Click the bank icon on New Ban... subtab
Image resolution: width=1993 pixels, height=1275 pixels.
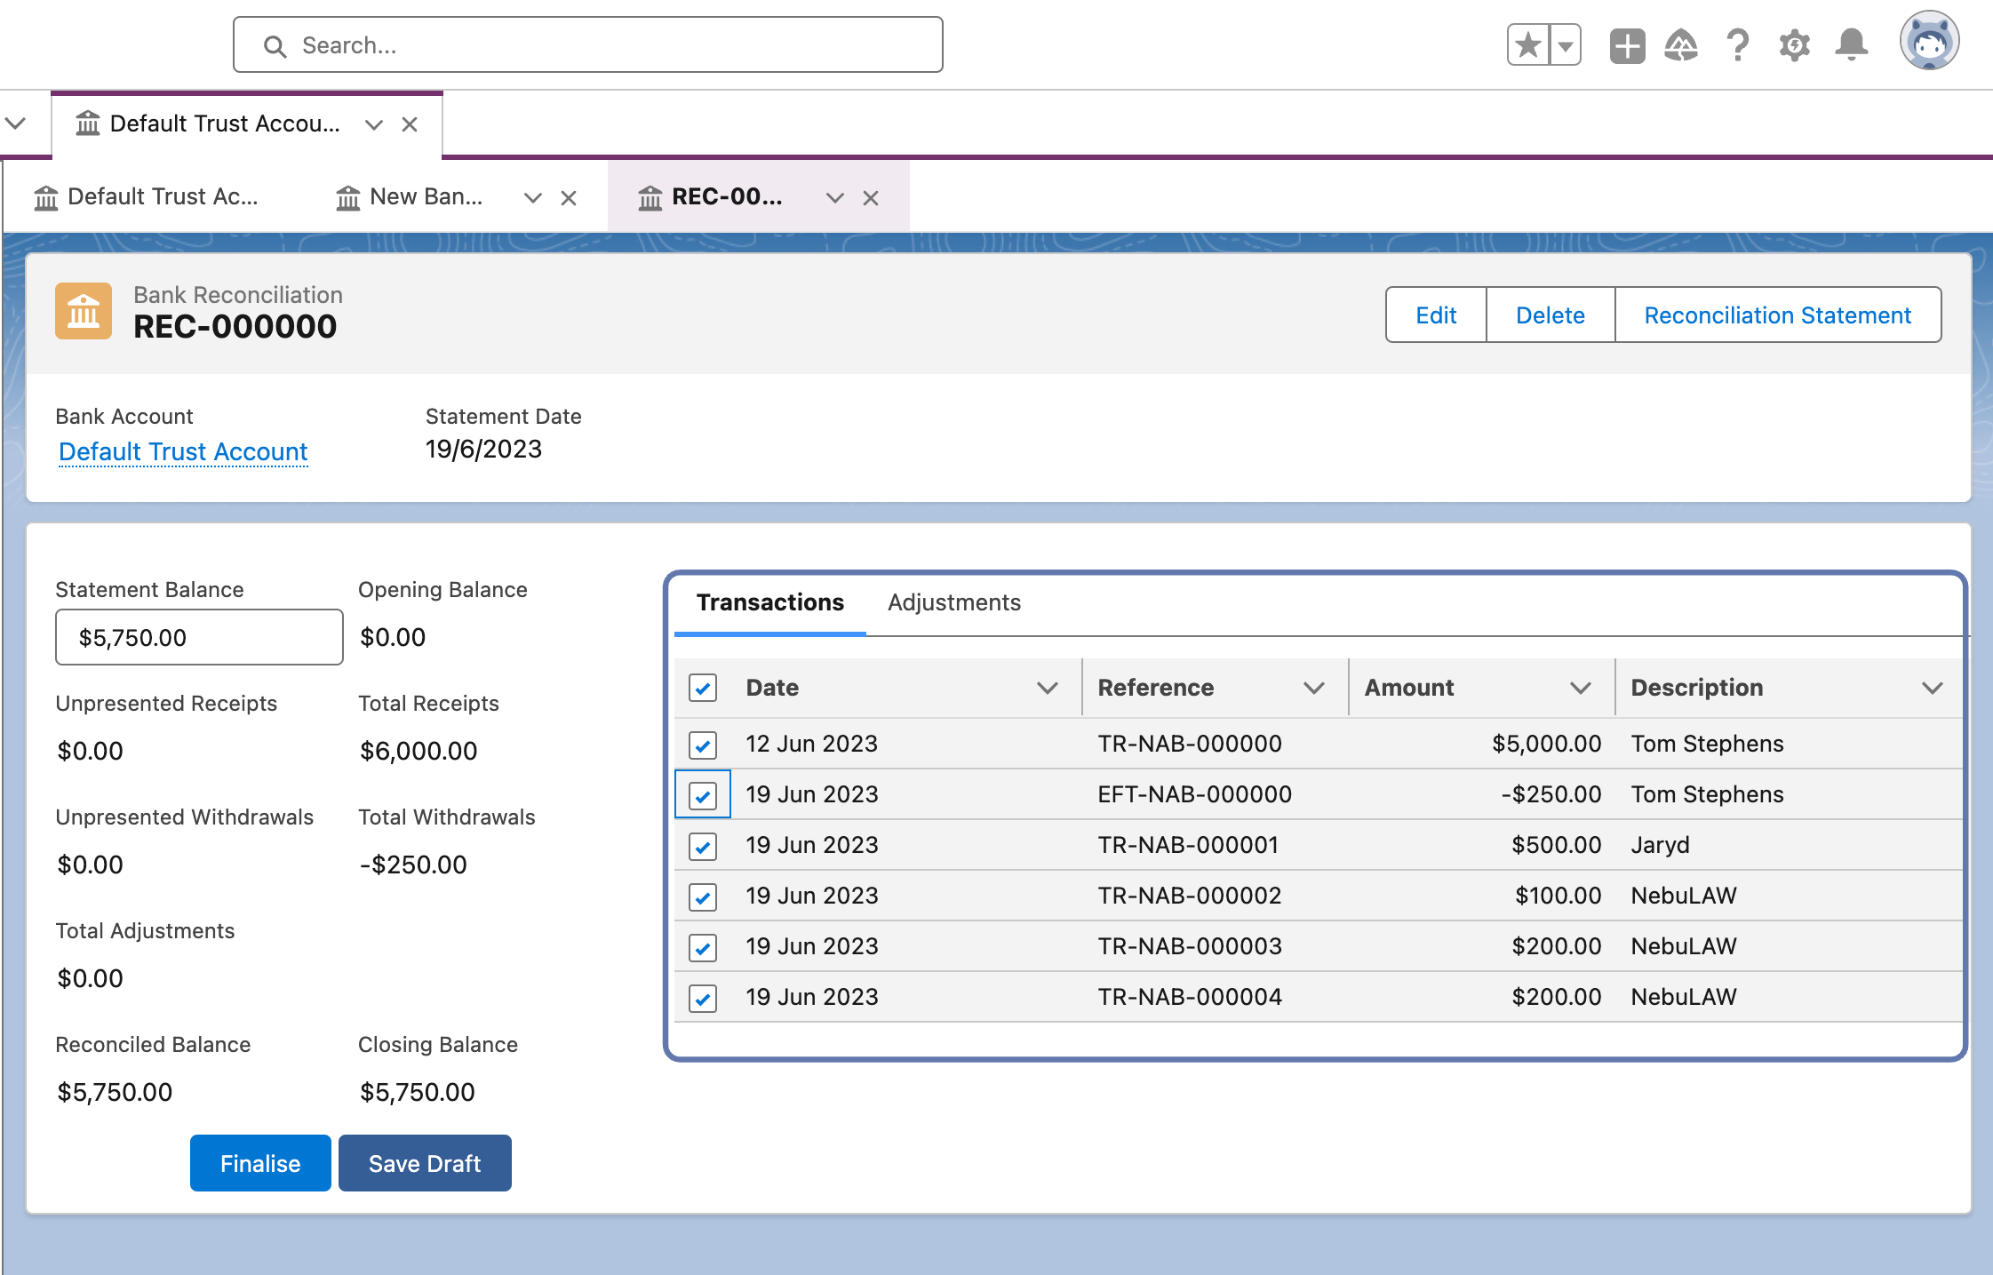(x=348, y=197)
